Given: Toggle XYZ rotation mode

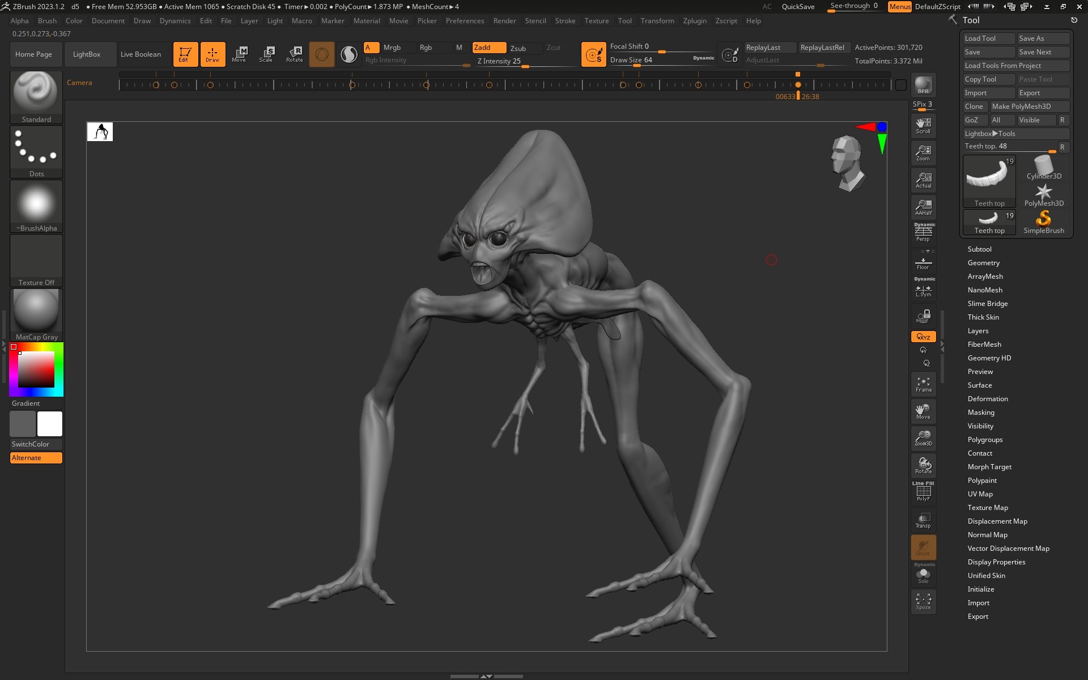Looking at the screenshot, I should [x=923, y=337].
